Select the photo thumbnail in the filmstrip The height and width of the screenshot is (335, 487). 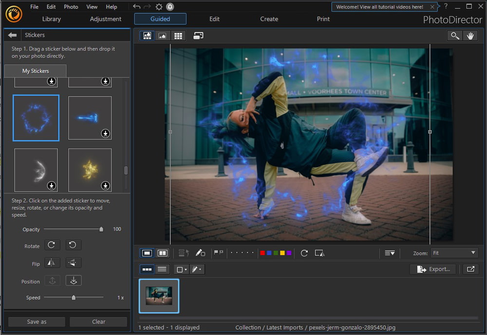(159, 296)
